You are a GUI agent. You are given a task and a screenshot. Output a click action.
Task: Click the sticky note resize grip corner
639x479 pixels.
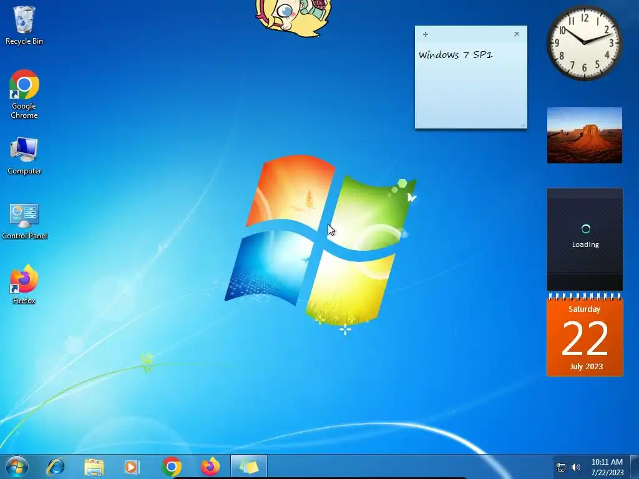tap(524, 125)
